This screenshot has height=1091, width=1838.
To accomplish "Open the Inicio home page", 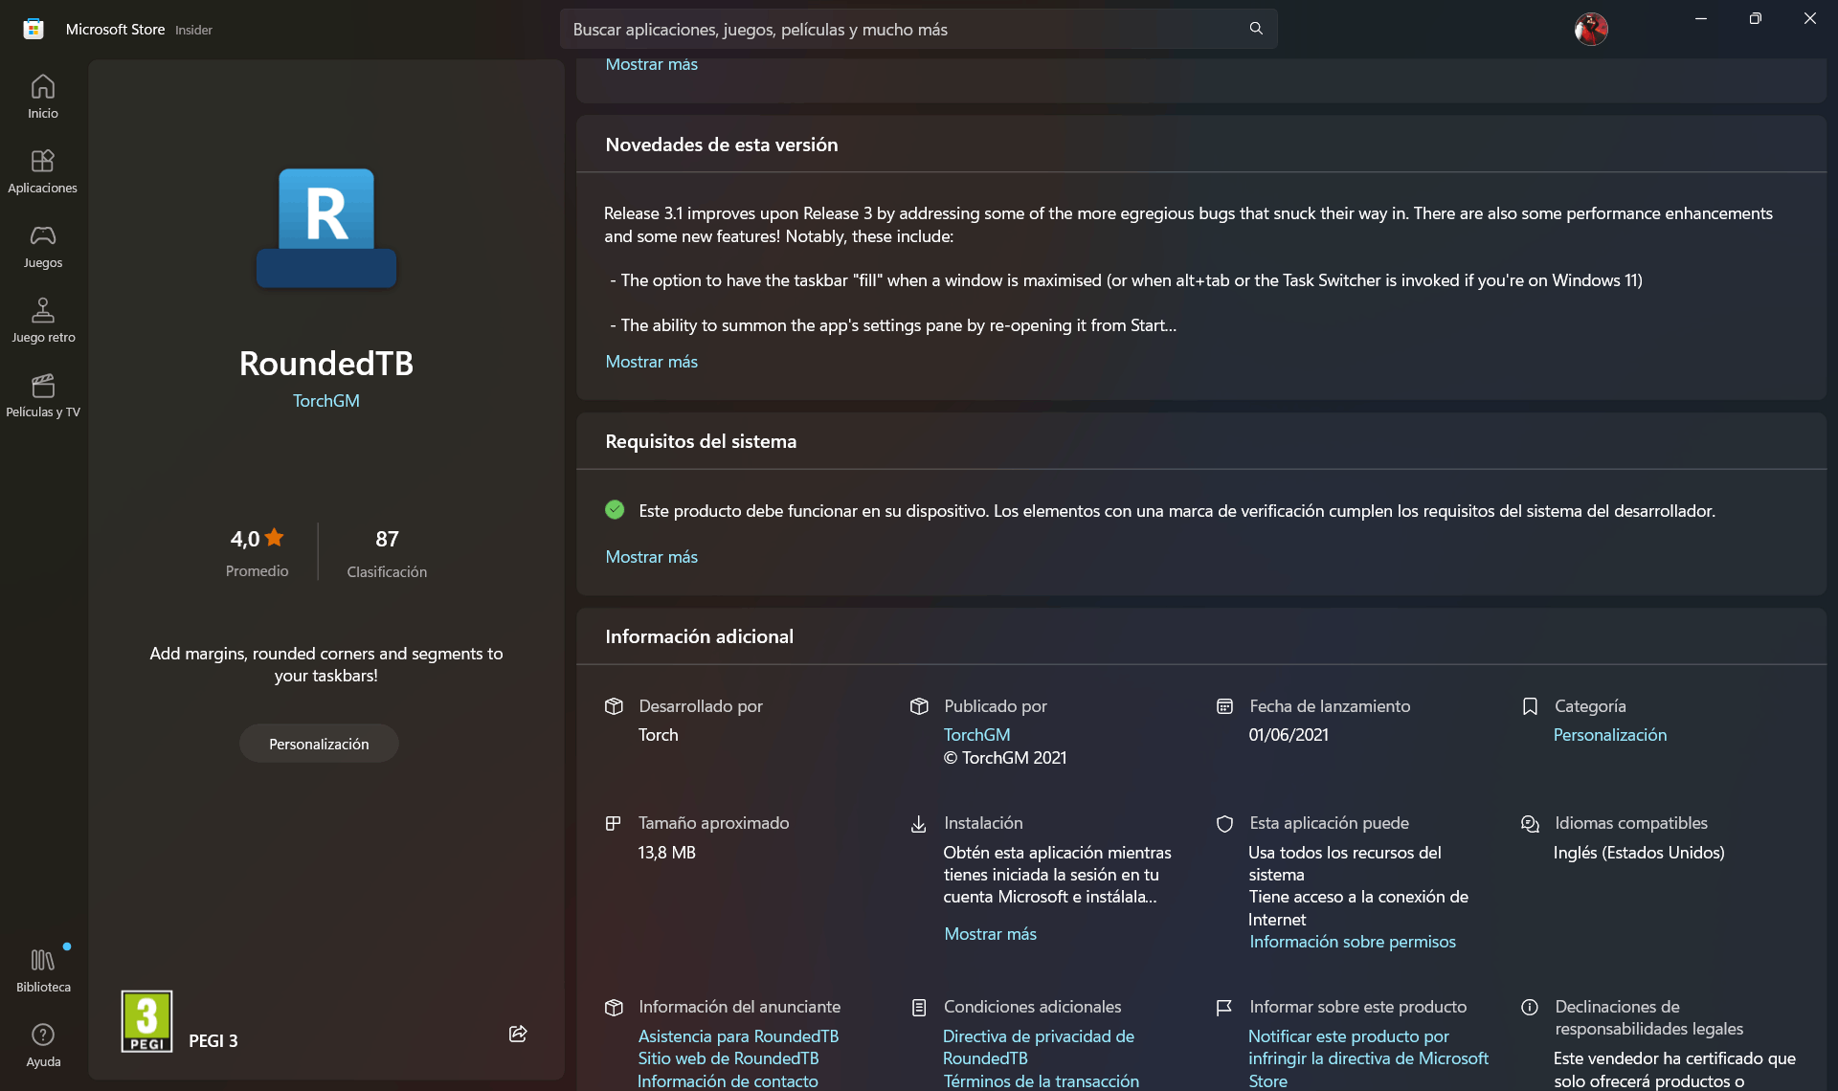I will (x=42, y=97).
